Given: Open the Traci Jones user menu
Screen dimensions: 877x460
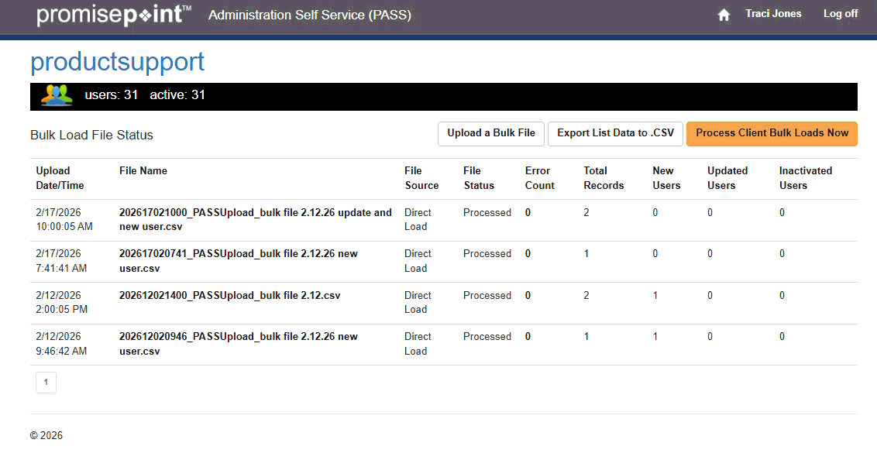Looking at the screenshot, I should click(773, 14).
